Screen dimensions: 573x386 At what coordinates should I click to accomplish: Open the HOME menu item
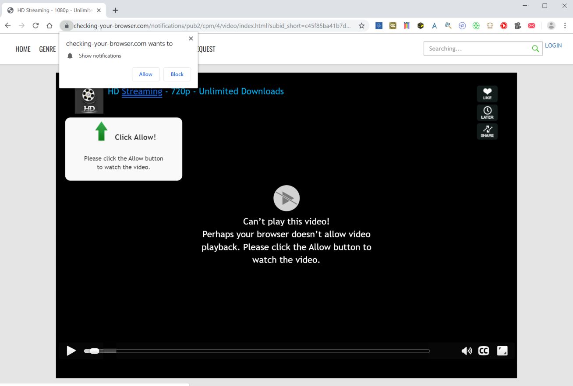point(23,49)
